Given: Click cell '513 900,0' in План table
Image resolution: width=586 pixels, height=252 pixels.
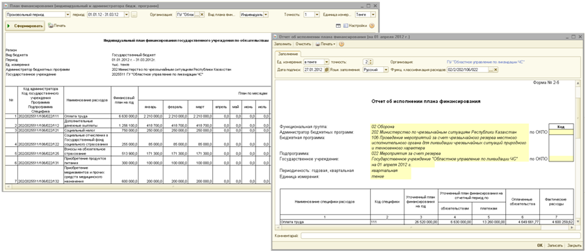Looking at the screenshot, I should click(x=124, y=152).
